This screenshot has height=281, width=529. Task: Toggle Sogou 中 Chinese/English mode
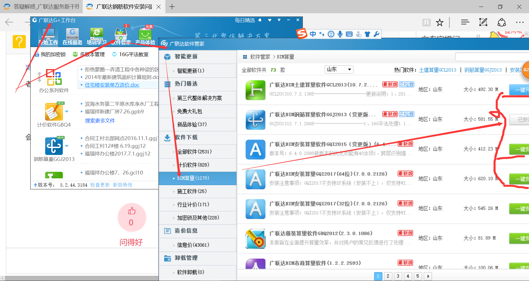[x=313, y=34]
